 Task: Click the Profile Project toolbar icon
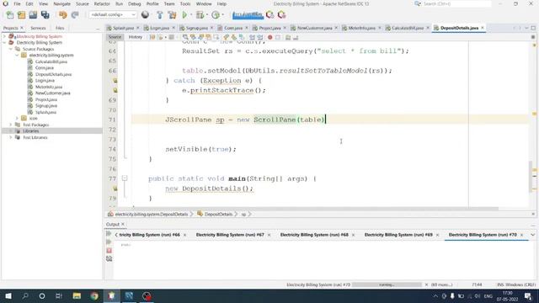[x=216, y=15]
